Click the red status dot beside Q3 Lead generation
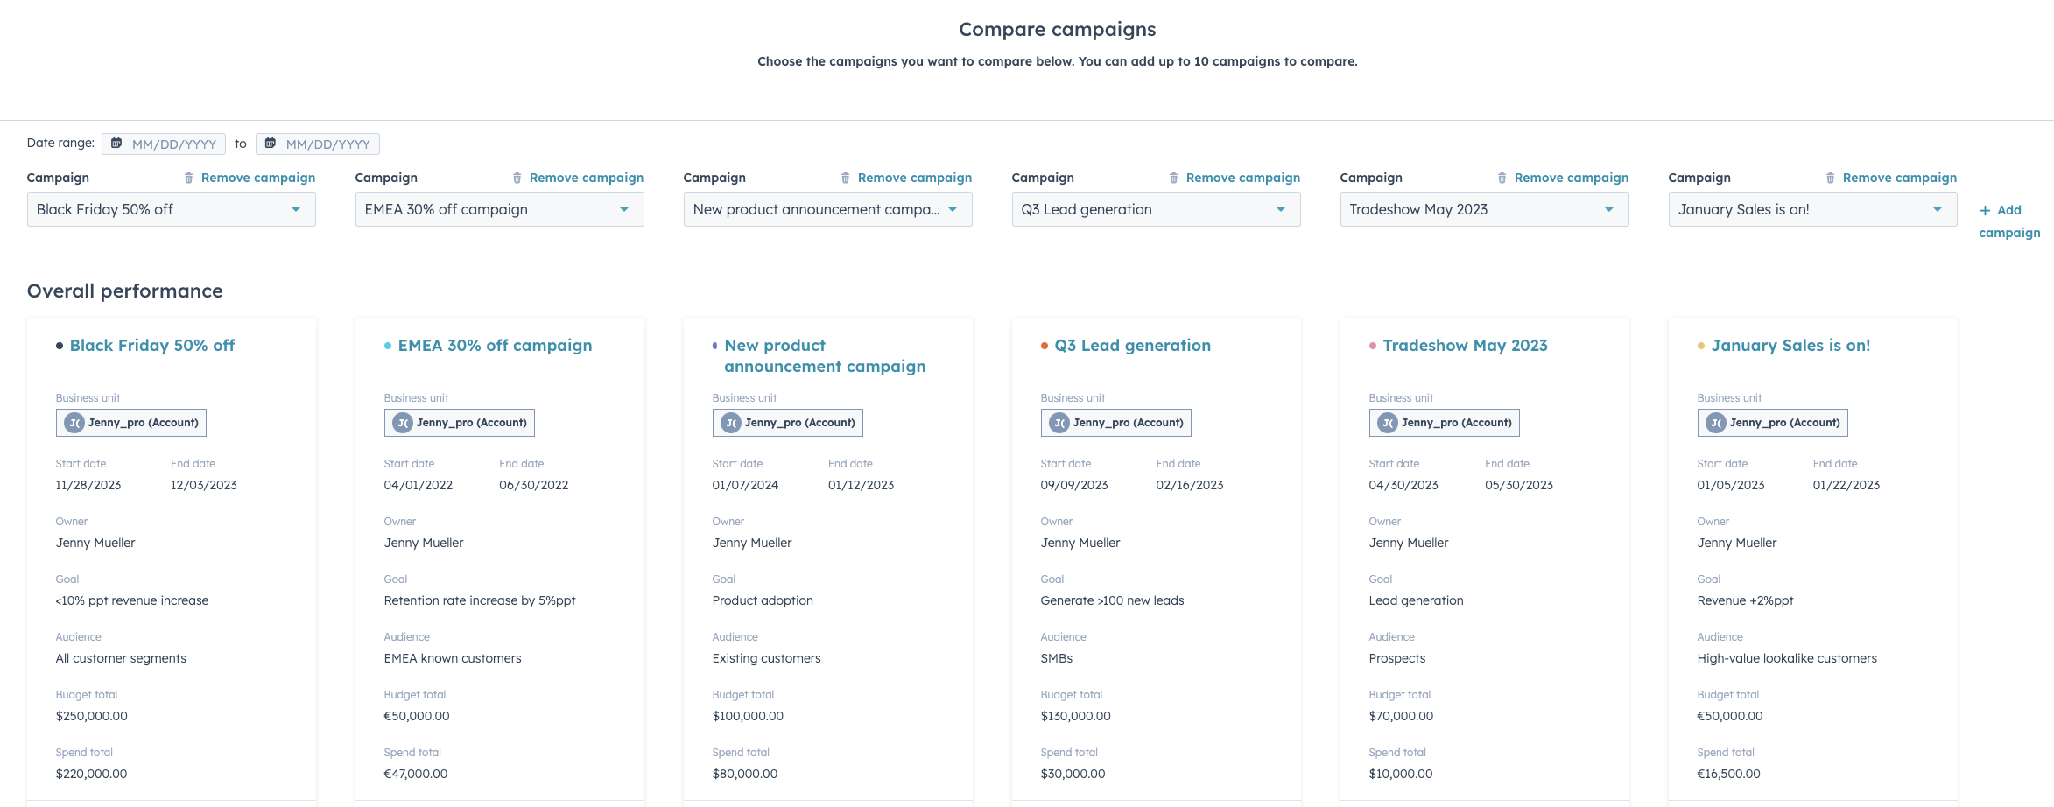Image resolution: width=2054 pixels, height=807 pixels. pyautogui.click(x=1043, y=345)
